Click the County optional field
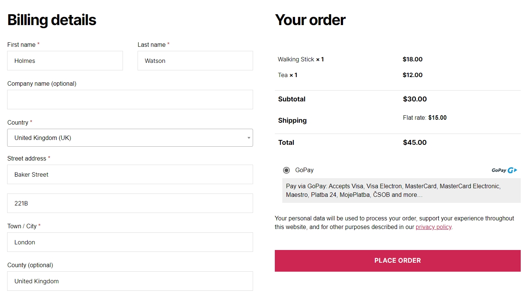 click(130, 281)
